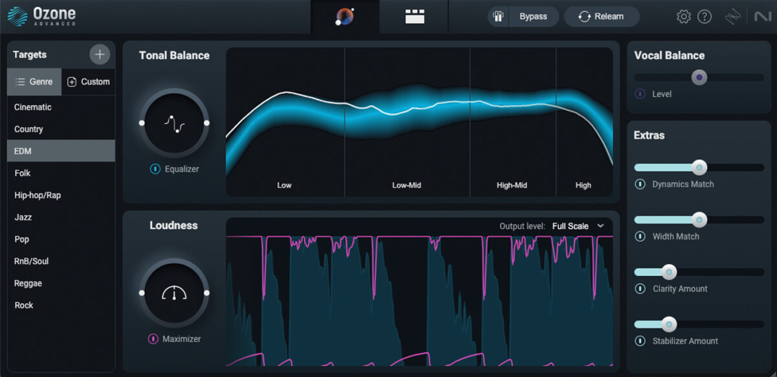777x377 pixels.
Task: Click the Loudness maximizer dial
Action: coord(174,293)
